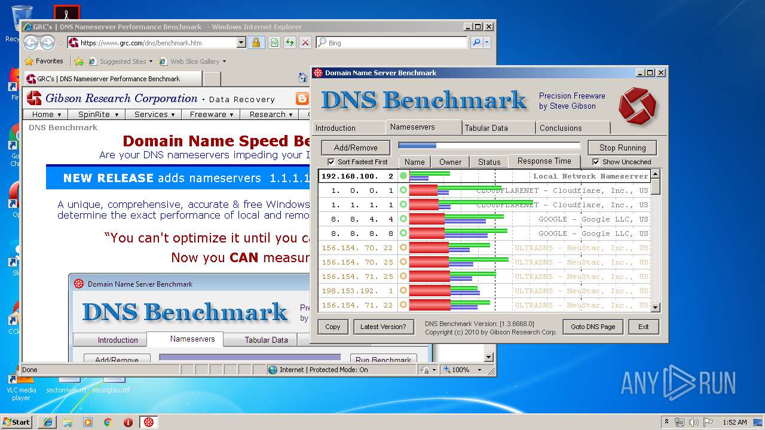Select the Response Time sub-tab

[x=544, y=161]
